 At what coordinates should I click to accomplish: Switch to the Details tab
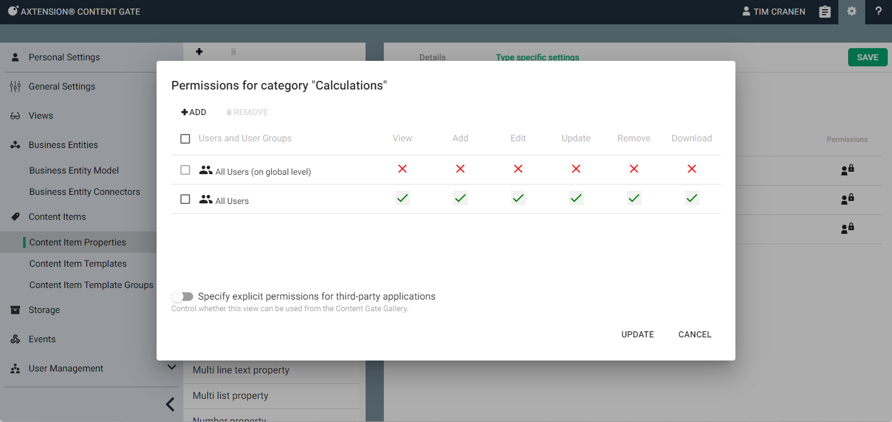[x=432, y=57]
